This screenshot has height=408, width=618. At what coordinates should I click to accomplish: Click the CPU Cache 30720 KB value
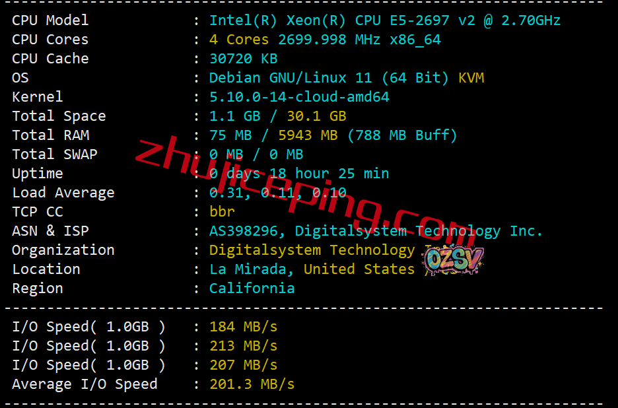tap(243, 59)
